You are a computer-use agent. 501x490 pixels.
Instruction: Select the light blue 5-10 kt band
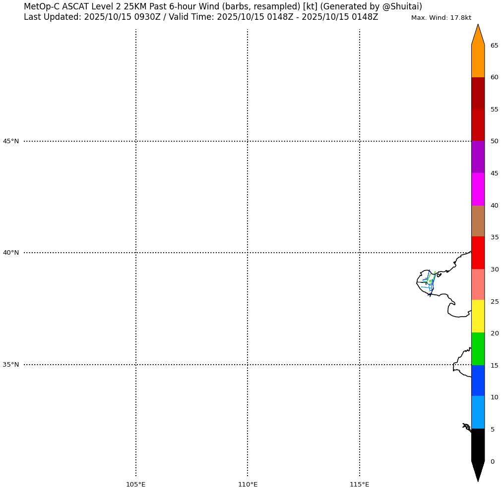(478, 412)
